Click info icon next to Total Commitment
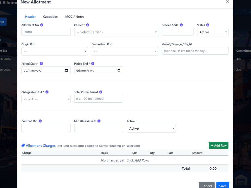This screenshot has height=188, width=251. coord(101,92)
